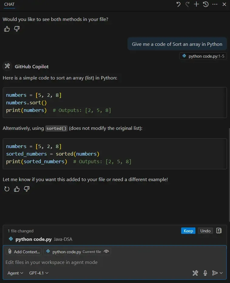The height and width of the screenshot is (283, 230).
Task: Configure tools icon in chat input
Action: [195, 273]
